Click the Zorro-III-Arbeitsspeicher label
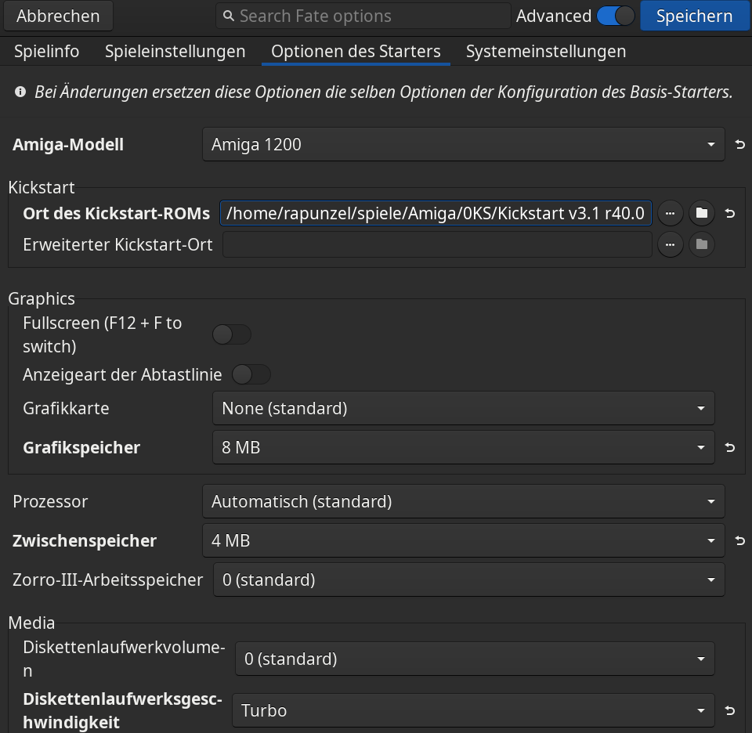Screen dimensions: 752x733 point(108,580)
